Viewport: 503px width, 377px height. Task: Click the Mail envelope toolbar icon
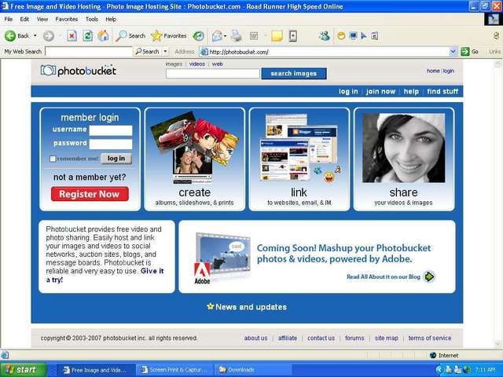click(x=217, y=35)
